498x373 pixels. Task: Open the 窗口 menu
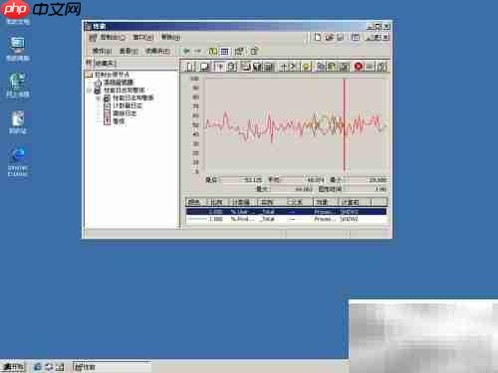click(143, 37)
